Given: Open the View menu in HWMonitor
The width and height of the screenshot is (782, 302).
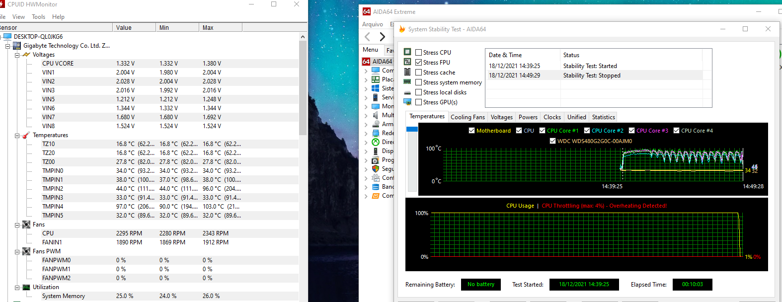Looking at the screenshot, I should click(18, 17).
